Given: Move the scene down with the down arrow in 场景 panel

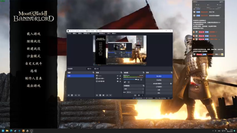Looking at the screenshot, I should [x=79, y=95].
